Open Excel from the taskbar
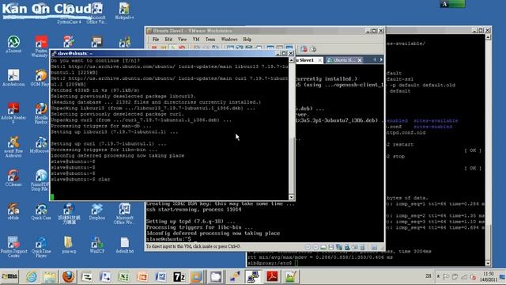 click(x=123, y=276)
